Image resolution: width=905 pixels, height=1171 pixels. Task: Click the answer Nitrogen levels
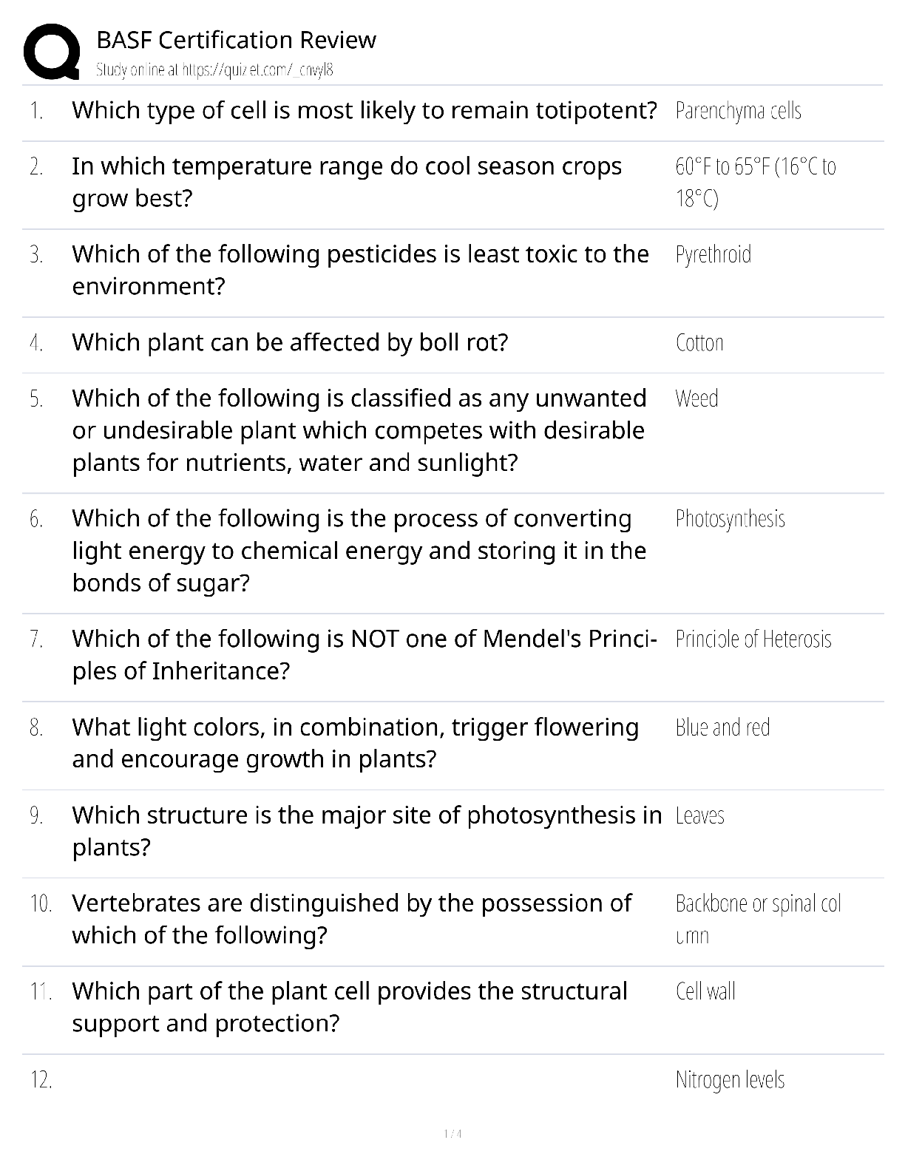click(730, 1080)
